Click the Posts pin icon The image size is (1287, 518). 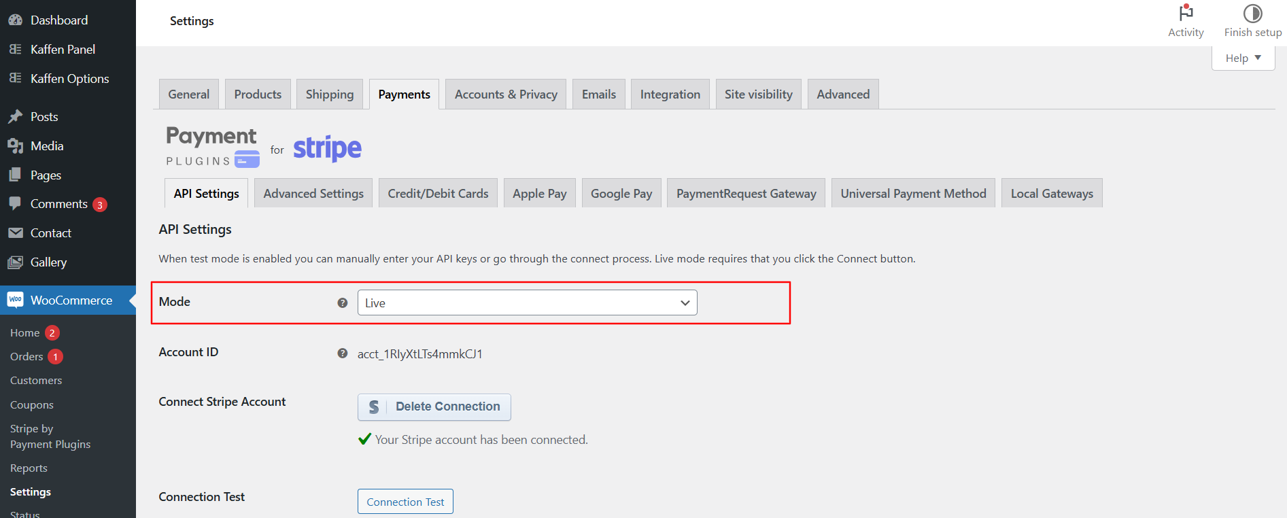tap(15, 117)
